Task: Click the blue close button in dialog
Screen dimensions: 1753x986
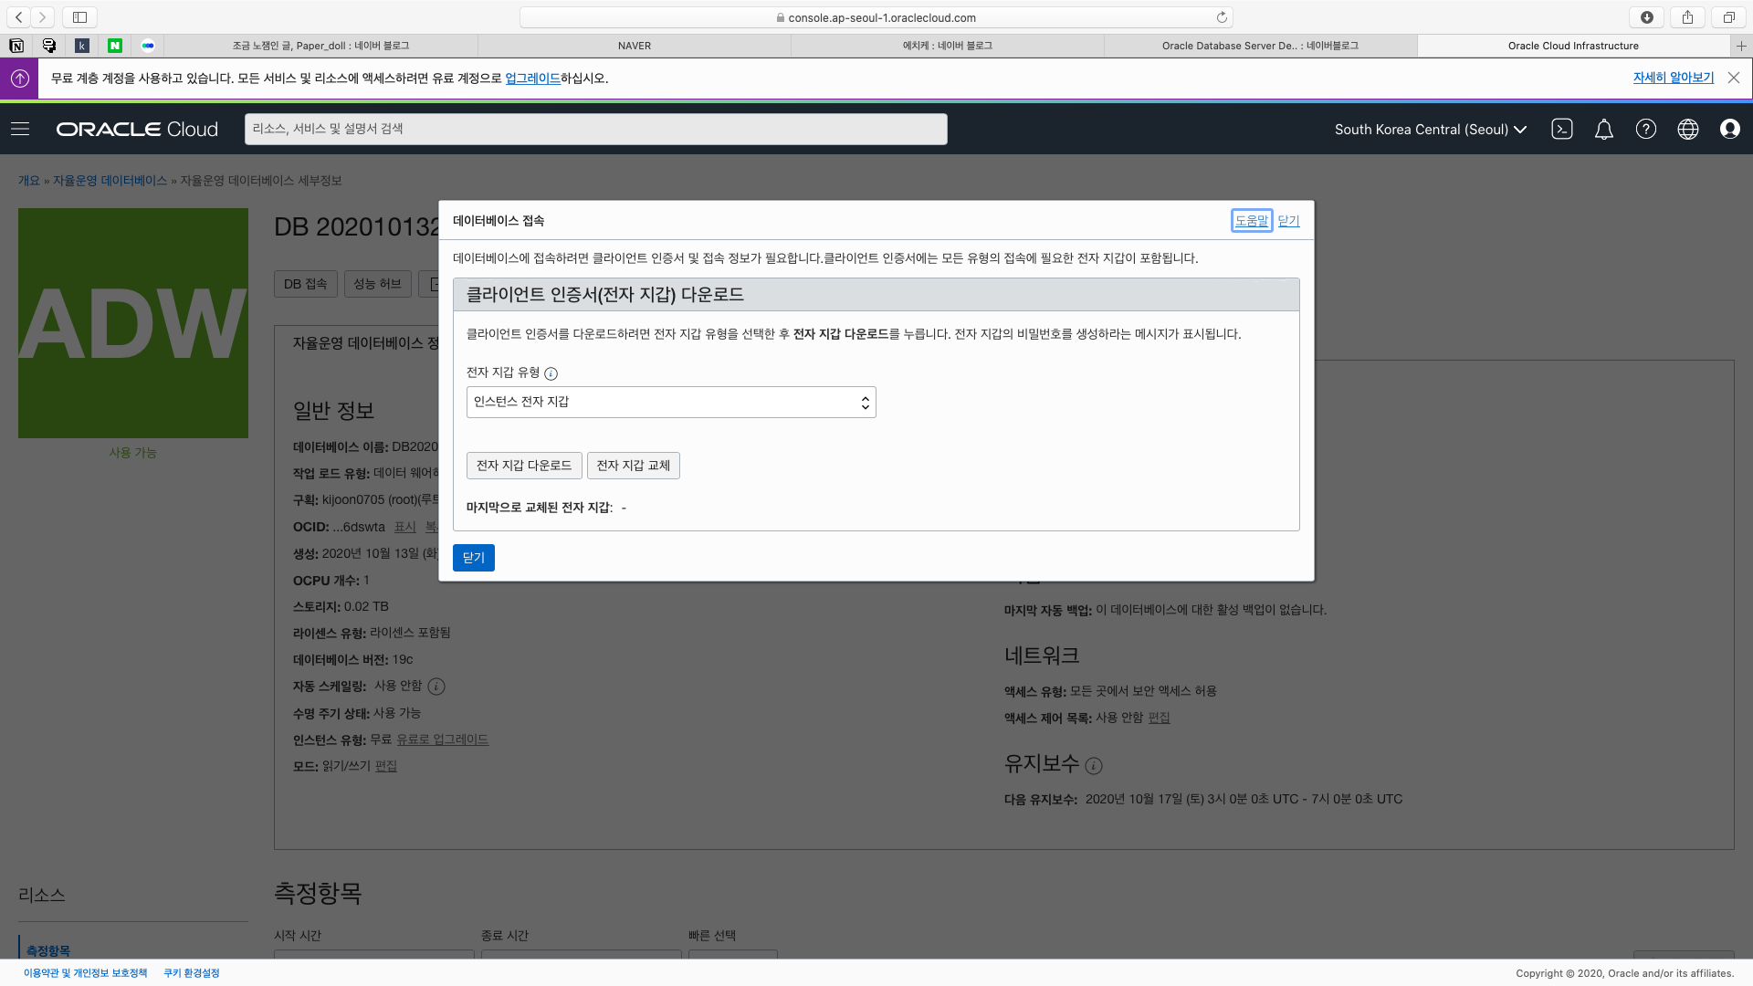Action: [x=473, y=558]
